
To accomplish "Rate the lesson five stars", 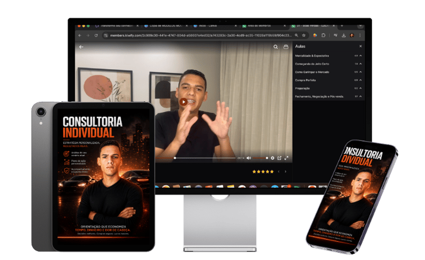I will click(272, 171).
